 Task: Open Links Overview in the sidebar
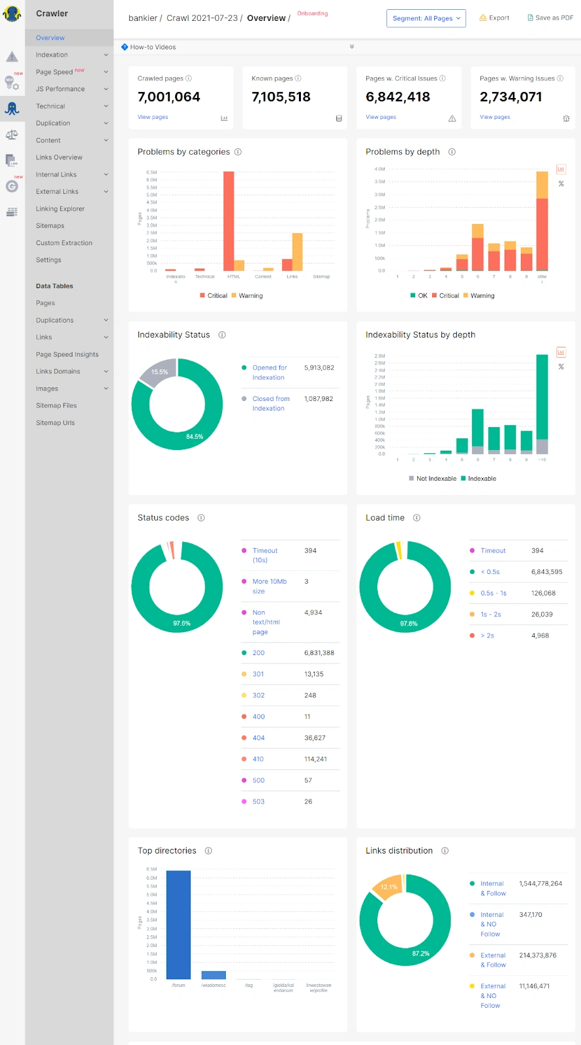tap(59, 157)
